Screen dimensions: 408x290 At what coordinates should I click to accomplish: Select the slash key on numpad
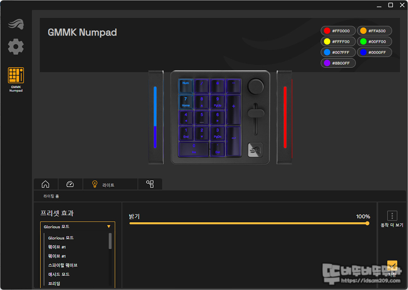point(202,86)
